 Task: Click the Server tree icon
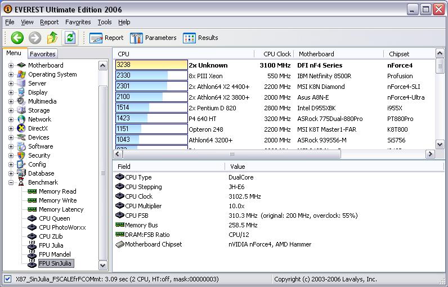point(21,83)
